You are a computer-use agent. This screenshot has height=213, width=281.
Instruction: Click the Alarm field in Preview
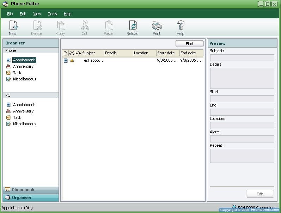[x=242, y=139]
